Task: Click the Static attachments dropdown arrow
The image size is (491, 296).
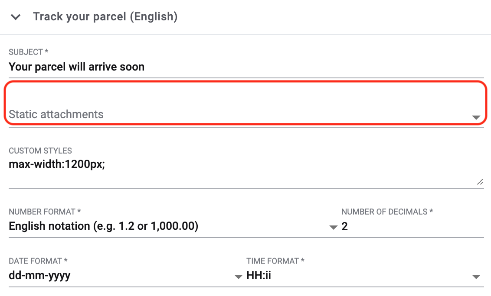Action: [x=476, y=117]
